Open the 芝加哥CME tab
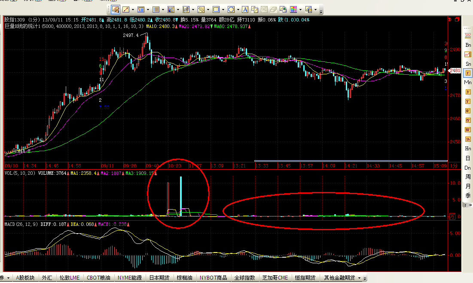Viewport: 473px width, 283px height. pyautogui.click(x=275, y=277)
